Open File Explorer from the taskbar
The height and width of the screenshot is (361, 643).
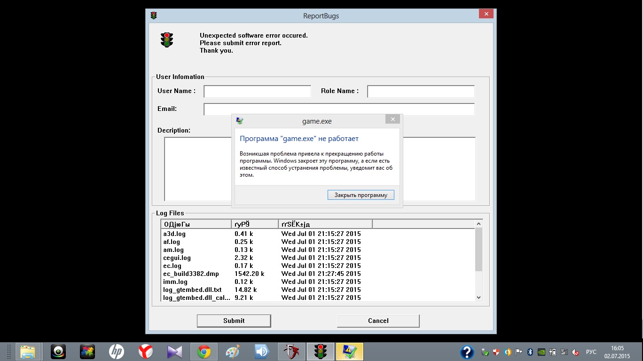click(28, 352)
